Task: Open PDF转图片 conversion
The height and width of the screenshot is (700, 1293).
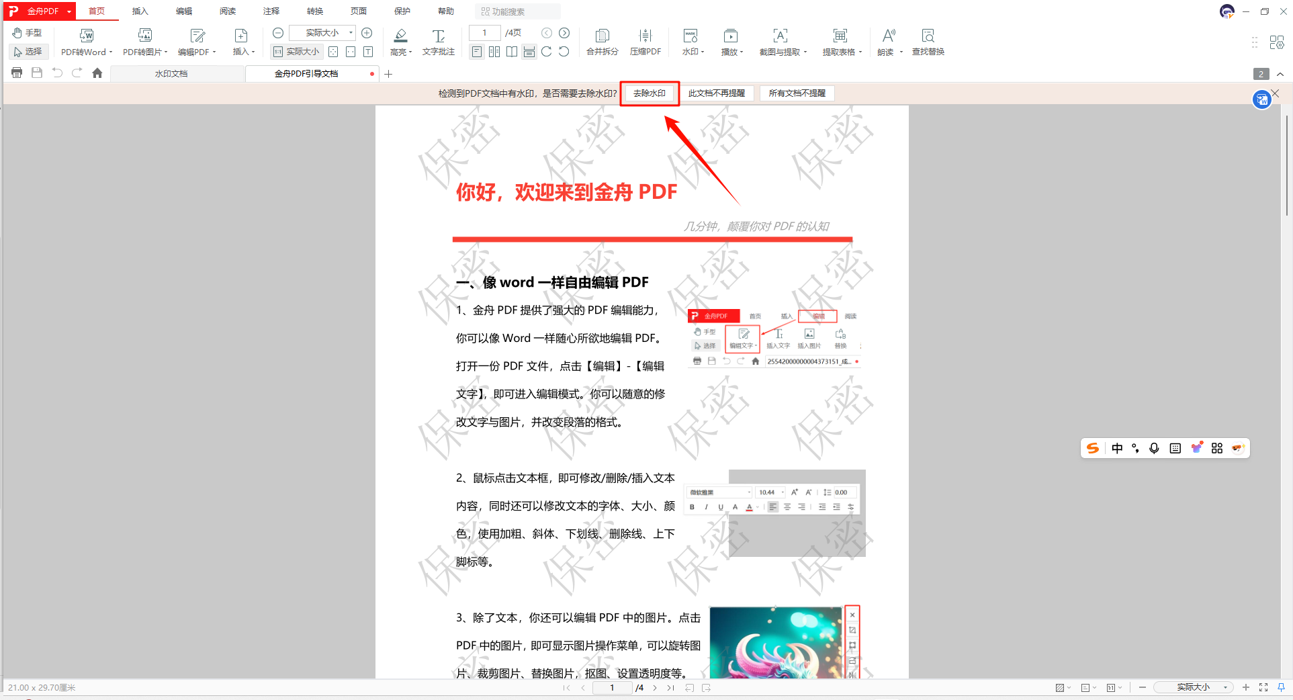Action: point(145,42)
